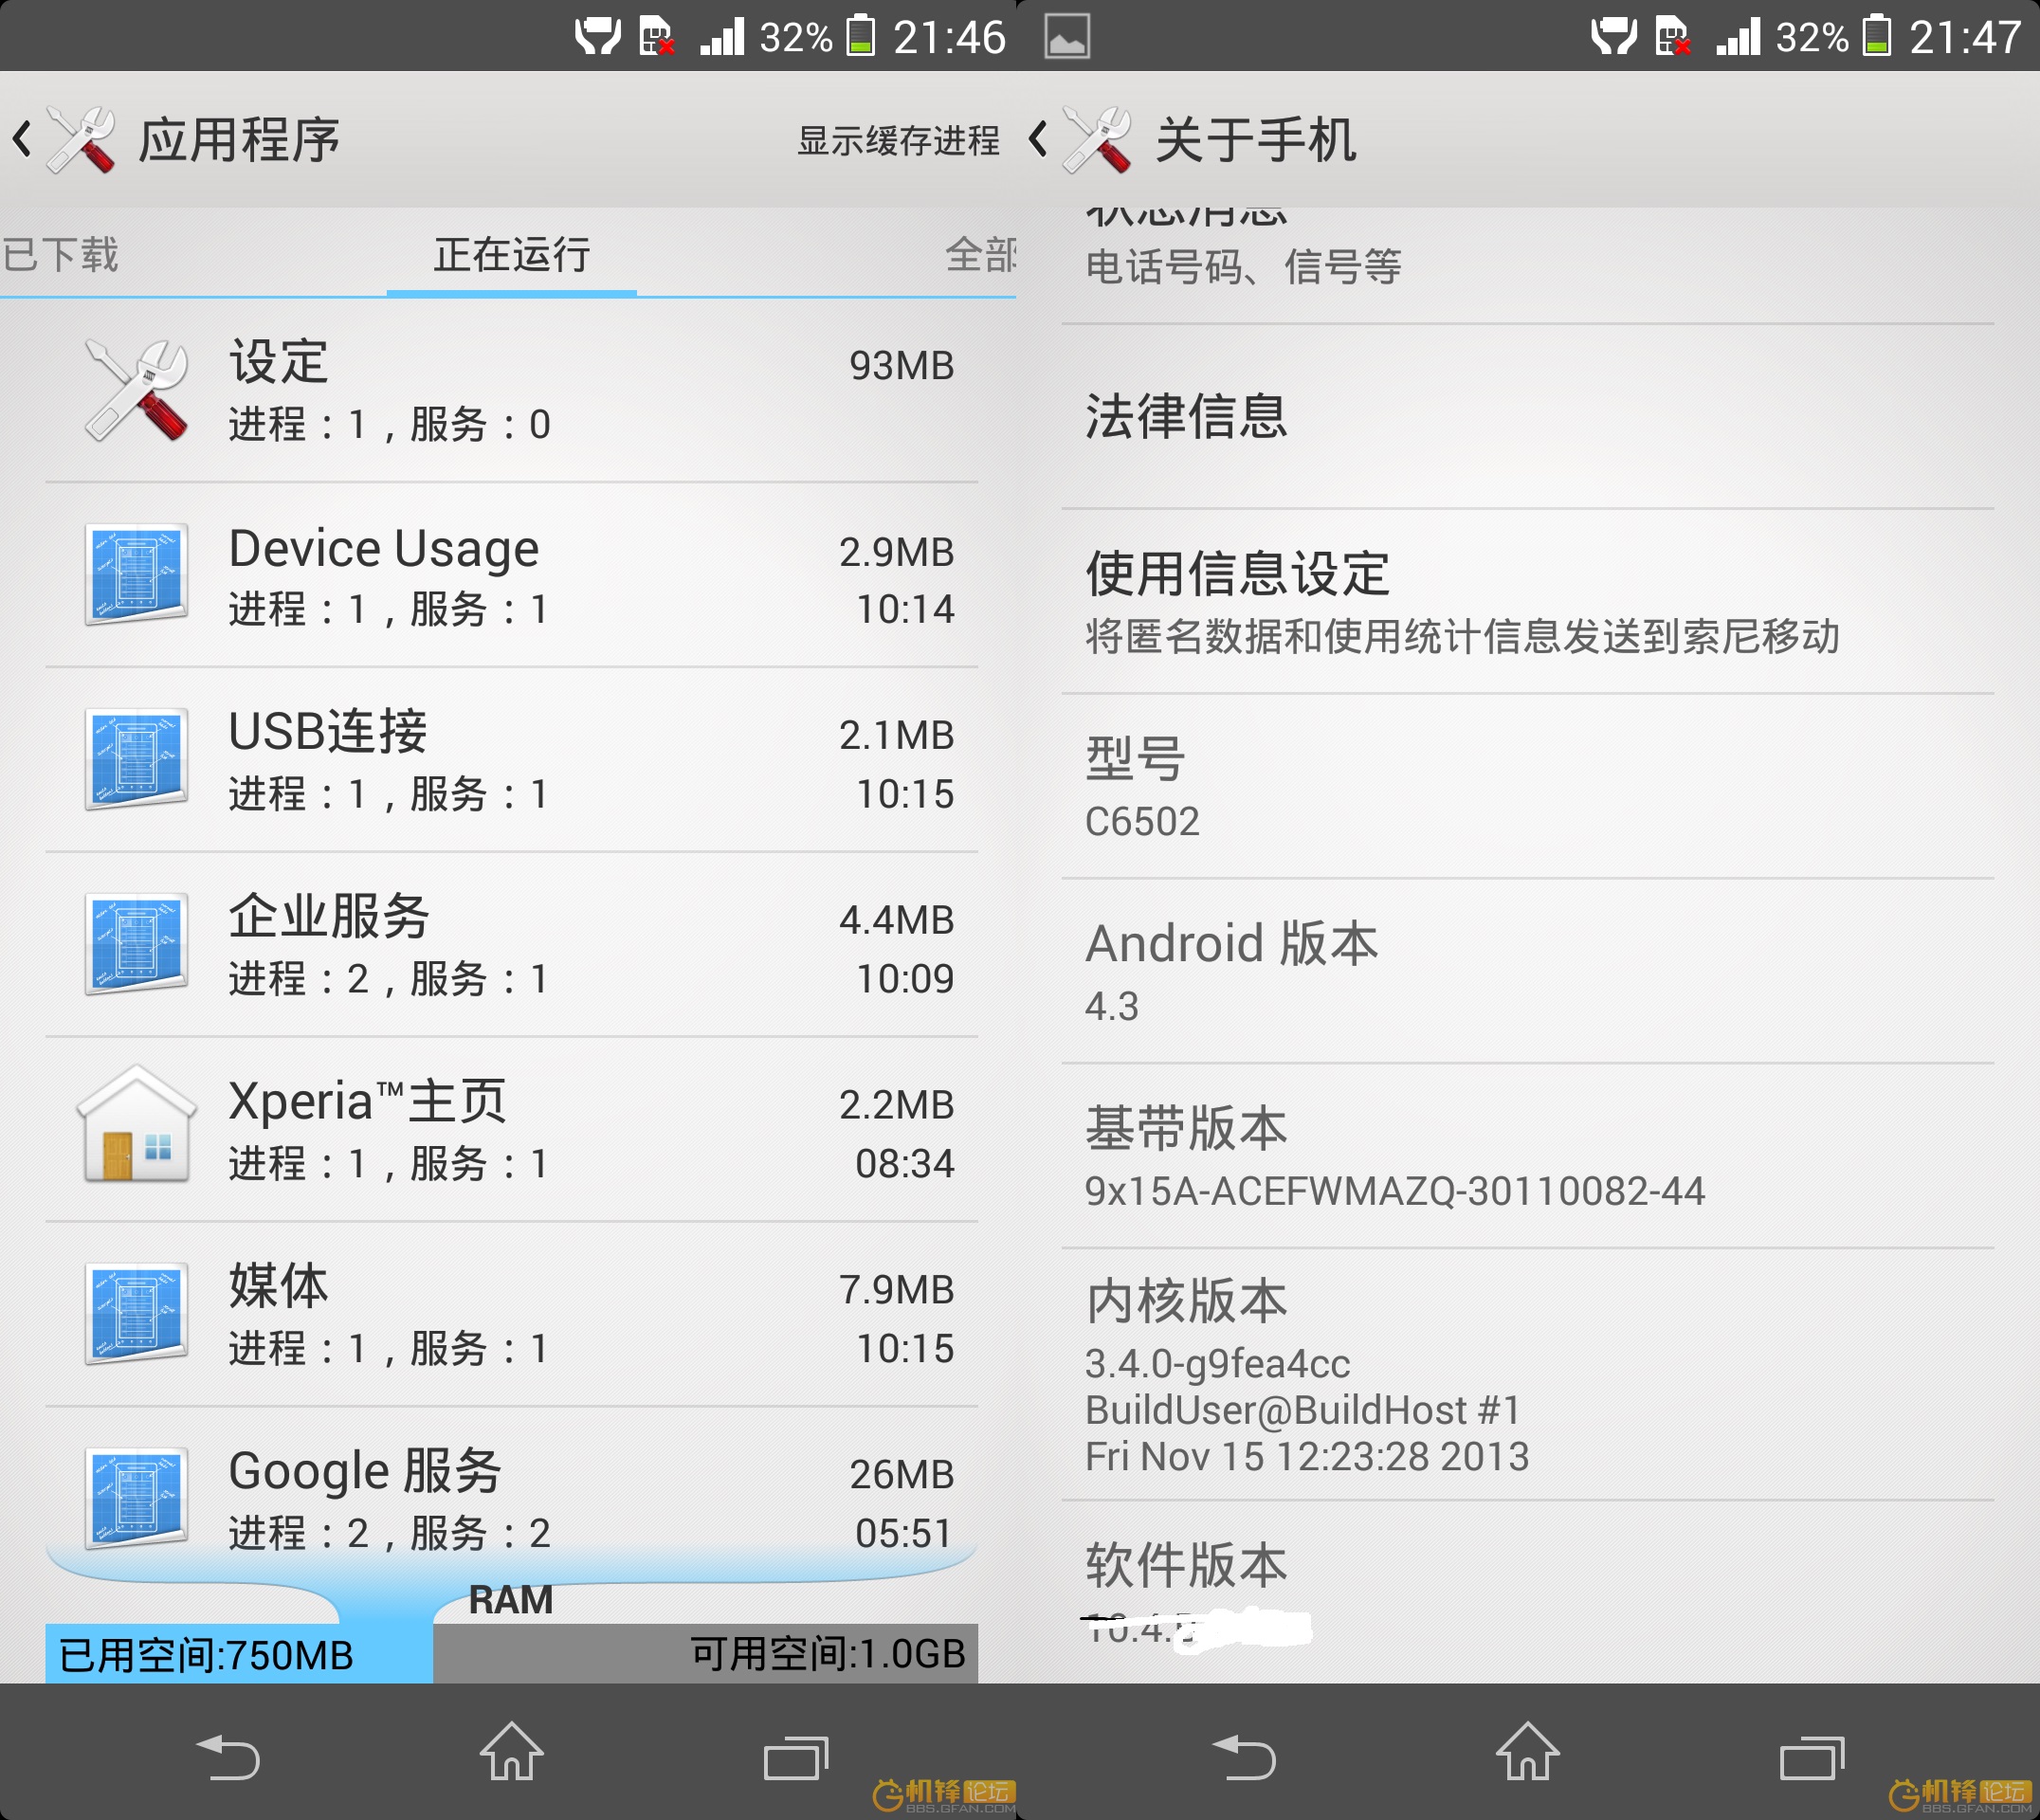
Task: Tap the battery icon in right status bar
Action: pos(1877,37)
